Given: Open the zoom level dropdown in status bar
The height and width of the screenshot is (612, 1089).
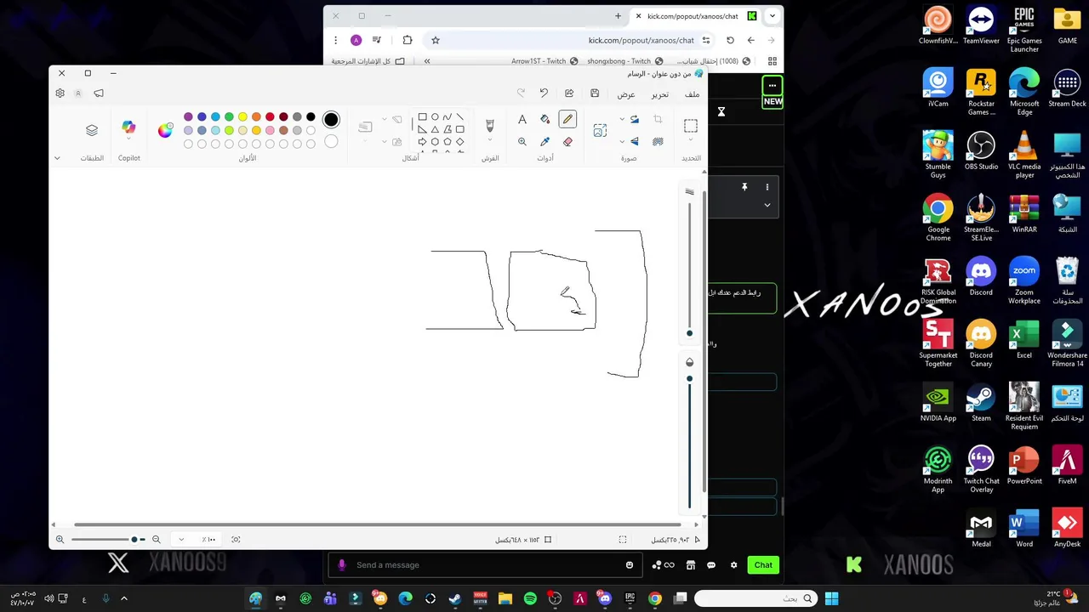Looking at the screenshot, I should click(181, 540).
